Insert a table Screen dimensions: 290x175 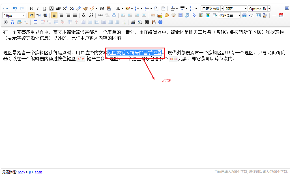[36, 22]
